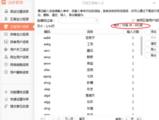Click the cell cluster icon beside 网络细胞词库
The height and width of the screenshot is (120, 159).
click(6, 65)
